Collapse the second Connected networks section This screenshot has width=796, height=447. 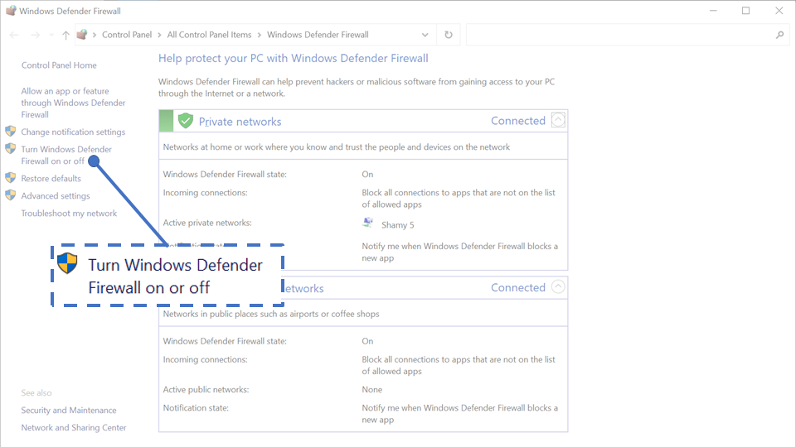pyautogui.click(x=558, y=287)
